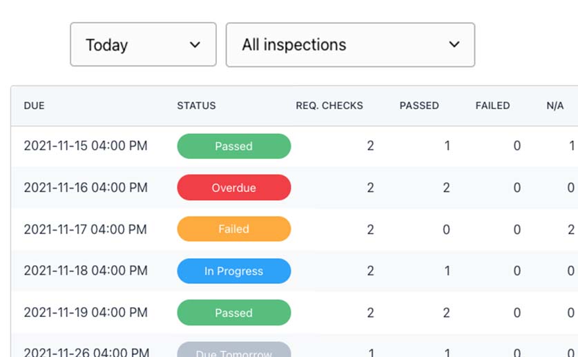Click the Passed badge in the 2021-11-19 row
578x357 pixels.
tap(233, 313)
